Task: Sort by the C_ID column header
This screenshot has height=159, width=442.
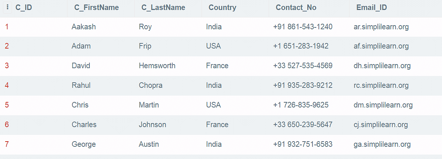Action: point(24,8)
